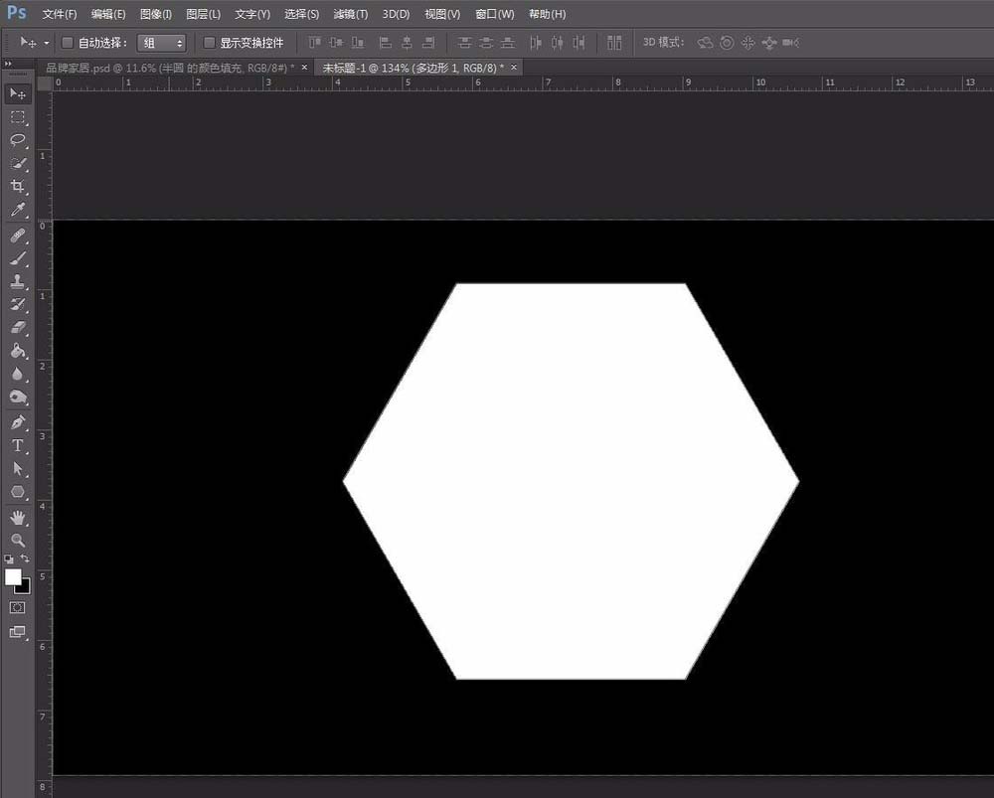
Task: Select the Lasso tool
Action: [18, 140]
